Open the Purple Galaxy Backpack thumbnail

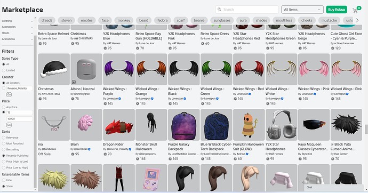click(x=184, y=125)
